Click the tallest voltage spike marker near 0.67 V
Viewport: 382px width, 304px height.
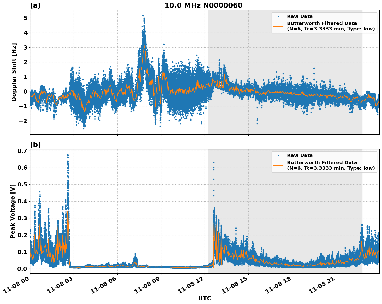[x=68, y=155]
